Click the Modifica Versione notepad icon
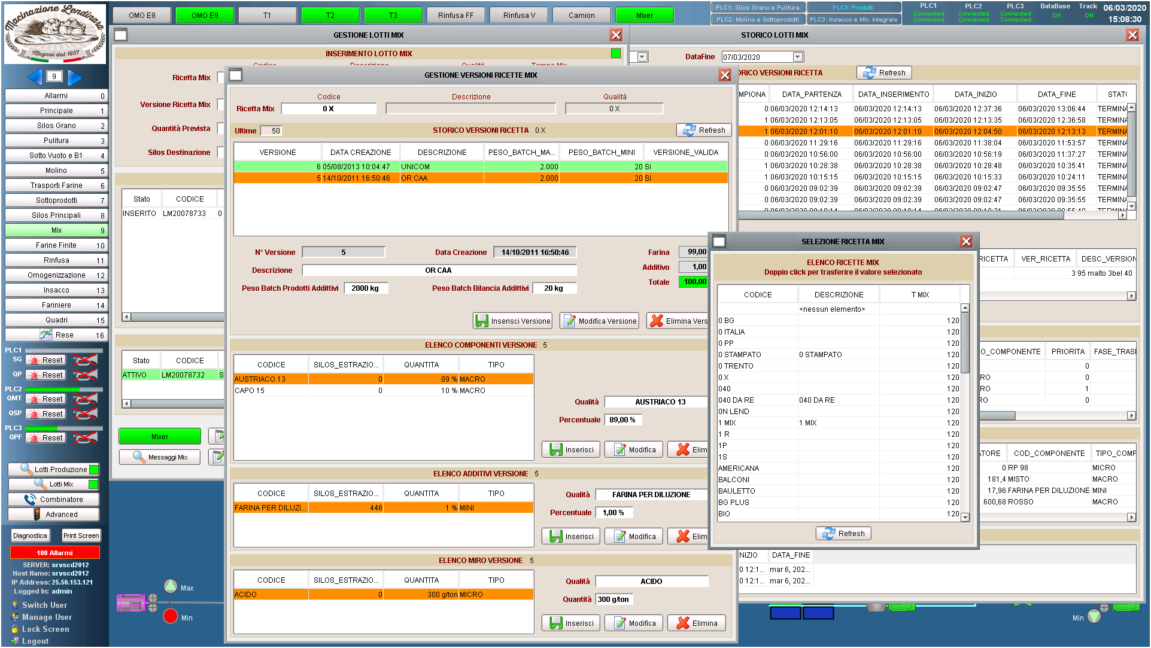The width and height of the screenshot is (1151, 648). pyautogui.click(x=569, y=321)
